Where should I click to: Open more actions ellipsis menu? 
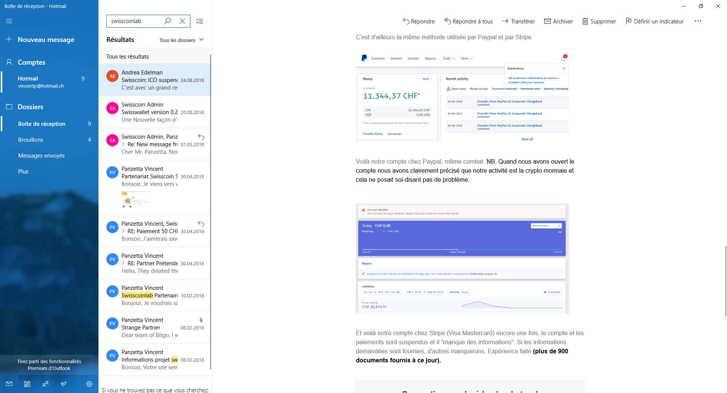pos(698,21)
